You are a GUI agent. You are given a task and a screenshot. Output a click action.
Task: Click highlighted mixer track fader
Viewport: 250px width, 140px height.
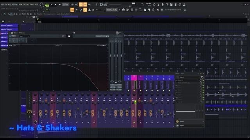click(135, 102)
